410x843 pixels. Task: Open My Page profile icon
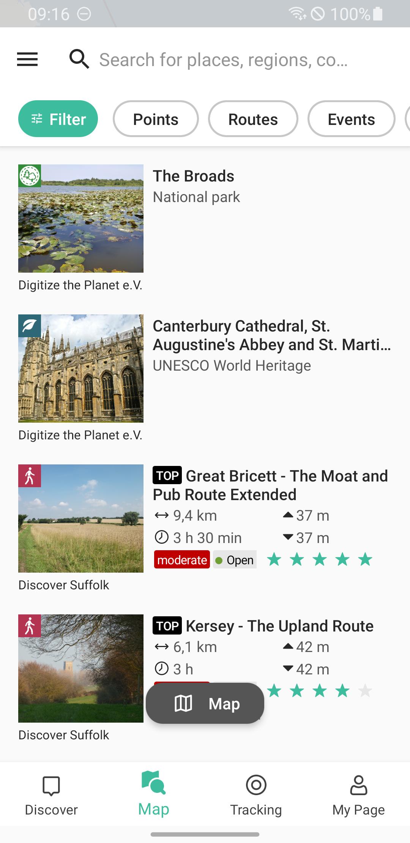tap(359, 785)
